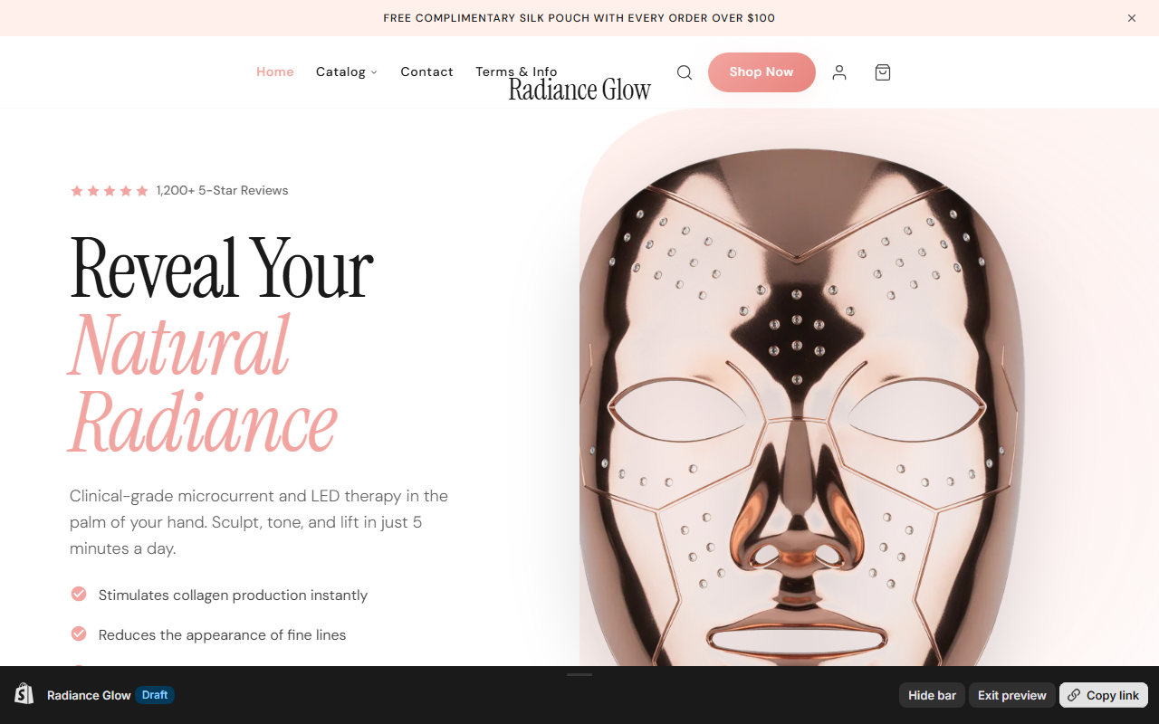Hide the preview bar with Hide bar
Viewport: 1159px width, 724px height.
932,695
